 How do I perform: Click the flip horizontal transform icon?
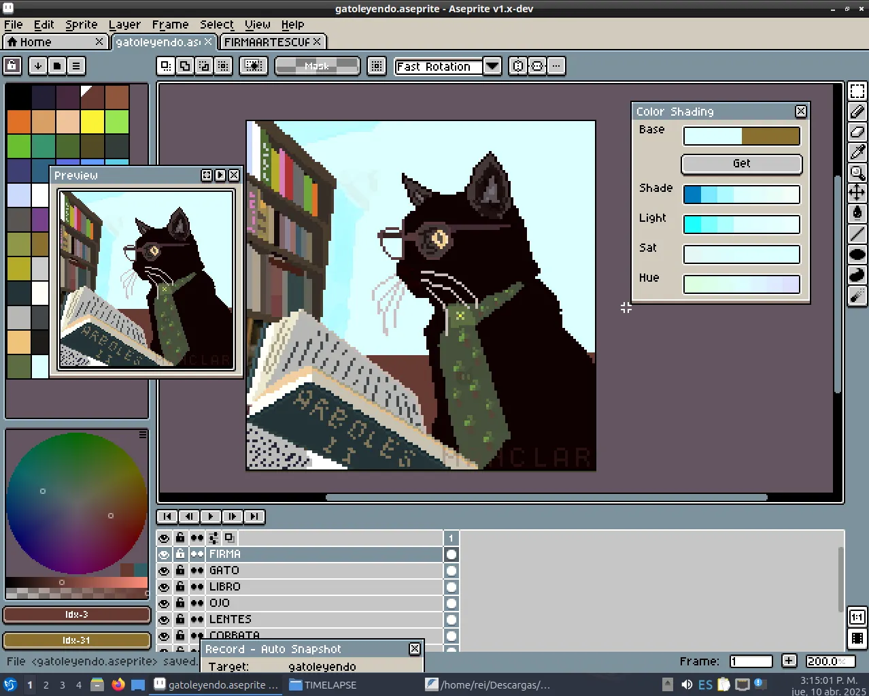[x=518, y=66]
